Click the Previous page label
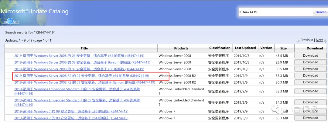The image size is (328, 124). coord(307,40)
